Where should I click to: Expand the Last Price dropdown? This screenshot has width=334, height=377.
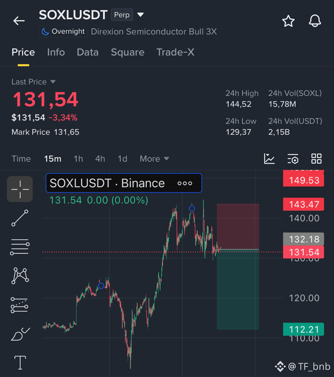coord(33,82)
